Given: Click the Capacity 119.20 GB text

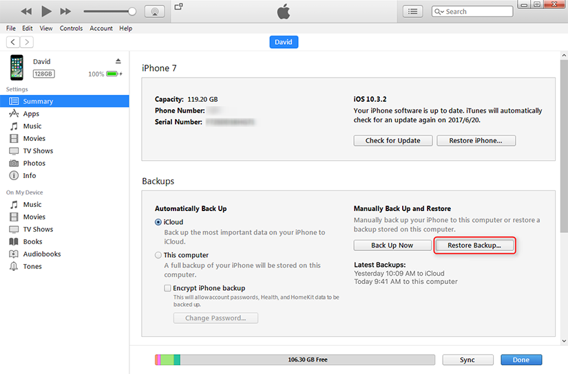Looking at the screenshot, I should click(186, 99).
